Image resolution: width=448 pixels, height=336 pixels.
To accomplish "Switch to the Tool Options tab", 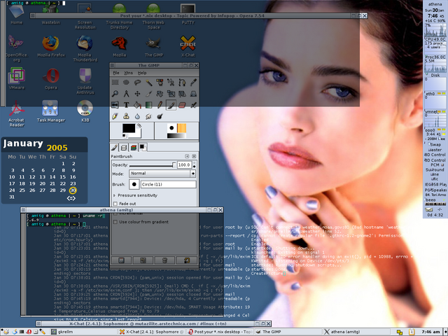I will (x=114, y=148).
